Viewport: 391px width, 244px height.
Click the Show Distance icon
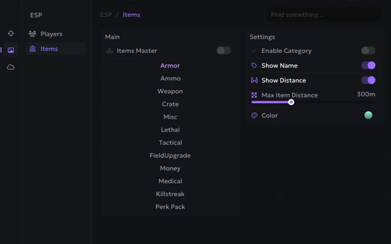point(254,81)
